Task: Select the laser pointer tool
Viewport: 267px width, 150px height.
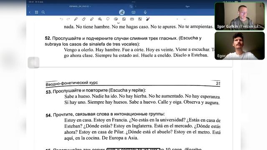Action: coord(148,19)
